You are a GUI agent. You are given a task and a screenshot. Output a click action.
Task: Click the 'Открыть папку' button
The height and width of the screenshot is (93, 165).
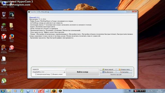[124, 69]
